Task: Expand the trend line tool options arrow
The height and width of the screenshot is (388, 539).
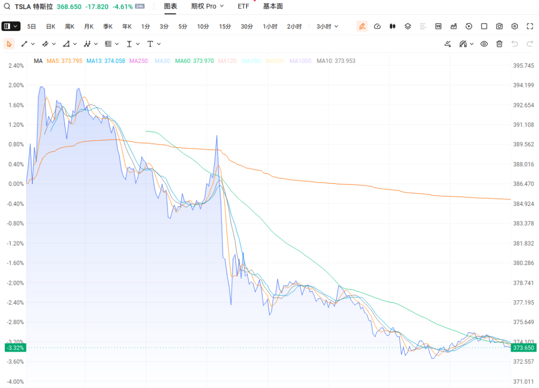Action: coord(33,44)
